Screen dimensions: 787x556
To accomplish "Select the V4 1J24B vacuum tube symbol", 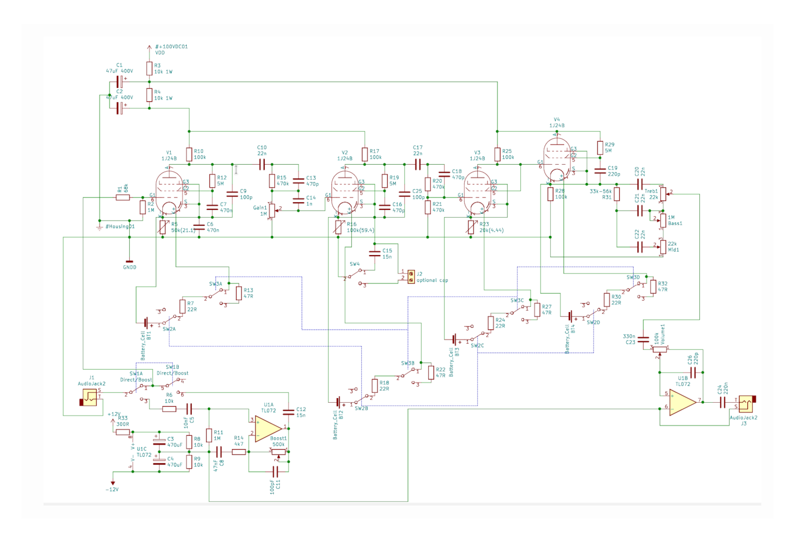I will 557,159.
